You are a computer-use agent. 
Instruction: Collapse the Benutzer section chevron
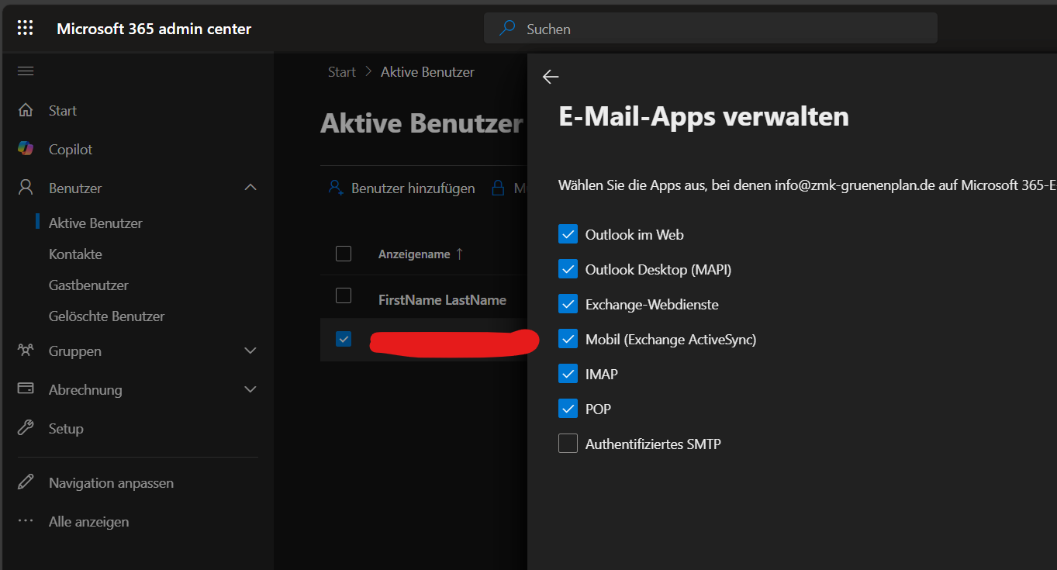tap(250, 188)
